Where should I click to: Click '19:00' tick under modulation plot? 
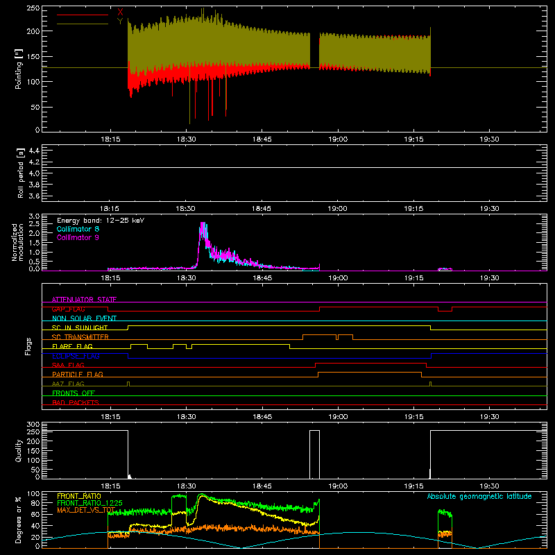coord(338,278)
